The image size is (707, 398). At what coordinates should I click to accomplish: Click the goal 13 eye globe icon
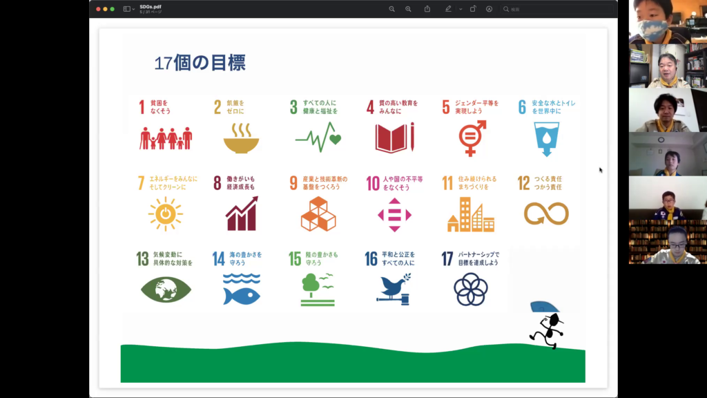pyautogui.click(x=166, y=290)
